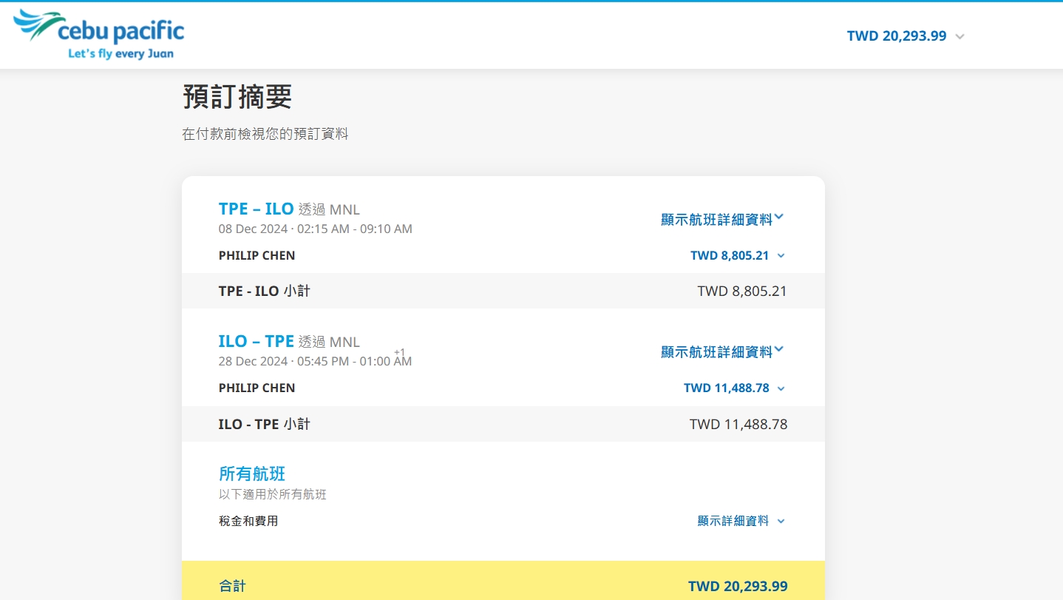Click the TPE - ILO 小計 subtotal row
This screenshot has height=600, width=1063.
click(264, 290)
